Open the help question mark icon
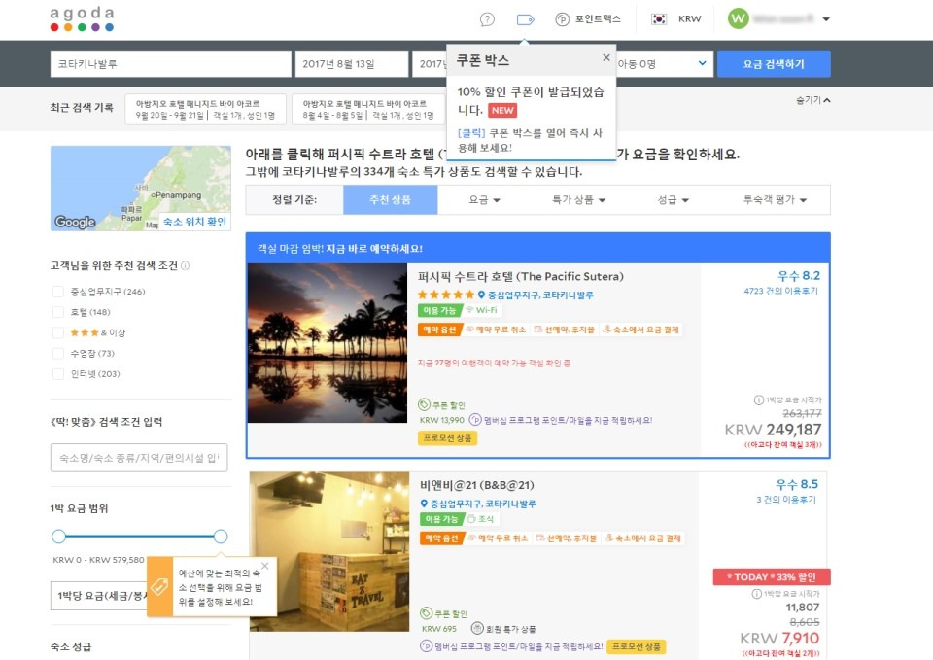This screenshot has height=660, width=933. coord(487,19)
